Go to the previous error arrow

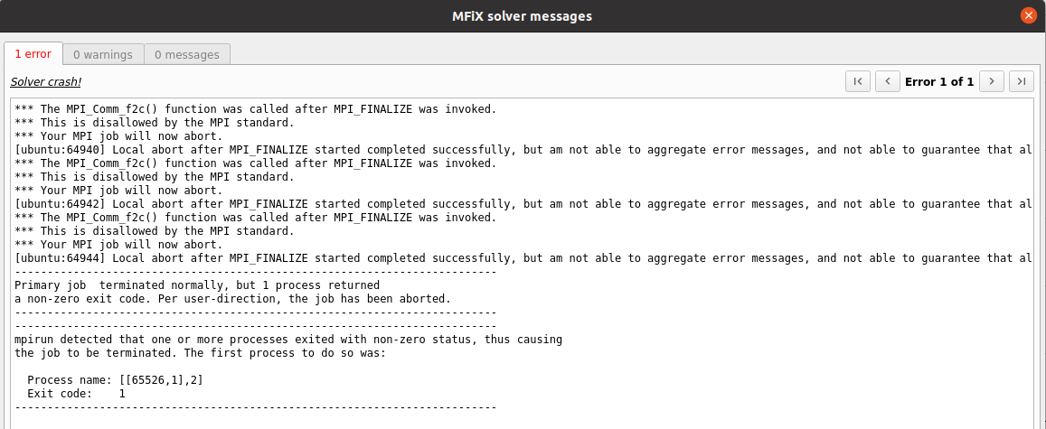(887, 81)
